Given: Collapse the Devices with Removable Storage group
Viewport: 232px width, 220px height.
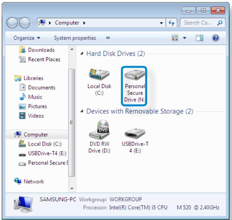Looking at the screenshot, I should [82, 111].
